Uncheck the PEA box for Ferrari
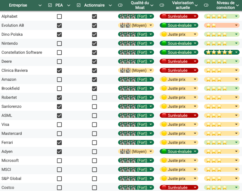The height and width of the screenshot is (191, 242). point(59,143)
